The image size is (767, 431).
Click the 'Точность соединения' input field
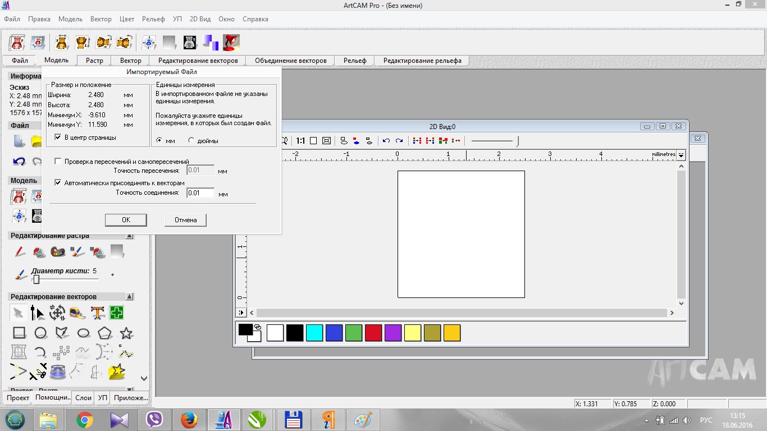coord(200,193)
